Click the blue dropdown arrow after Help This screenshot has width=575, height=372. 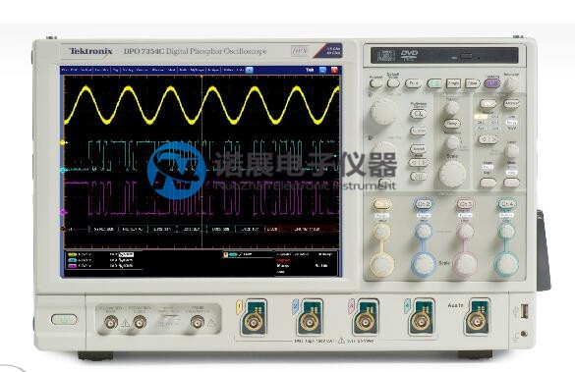click(250, 70)
